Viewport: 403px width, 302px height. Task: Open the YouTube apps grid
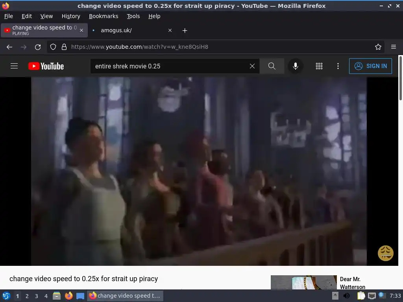tap(319, 66)
